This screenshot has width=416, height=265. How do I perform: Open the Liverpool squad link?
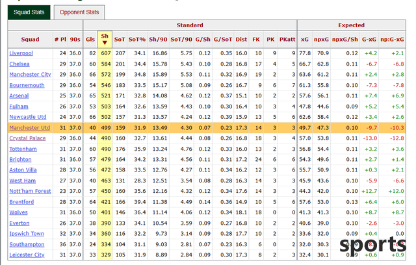point(21,53)
